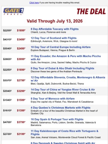Open the 'Click here' trouble reading link

click(x=34, y=3)
